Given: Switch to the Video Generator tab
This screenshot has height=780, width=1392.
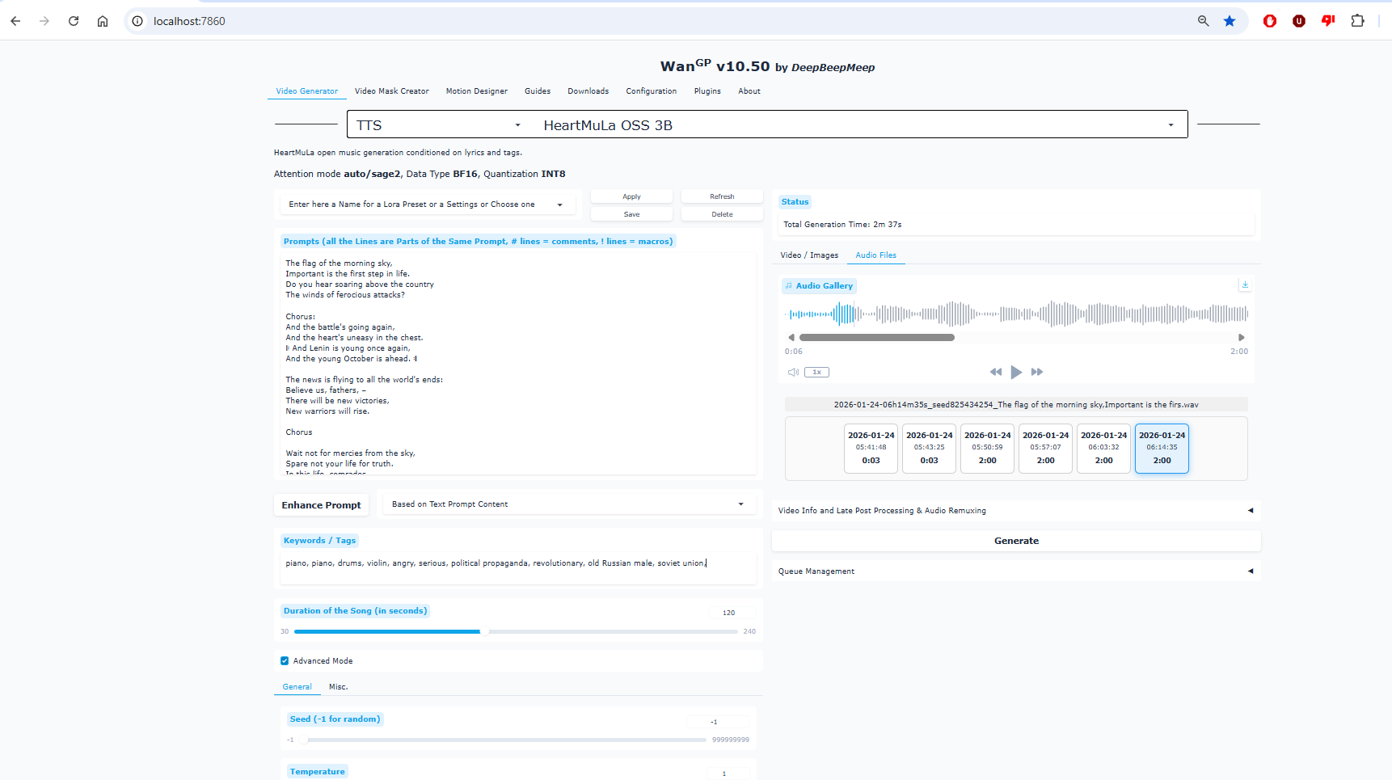Looking at the screenshot, I should click(x=307, y=91).
